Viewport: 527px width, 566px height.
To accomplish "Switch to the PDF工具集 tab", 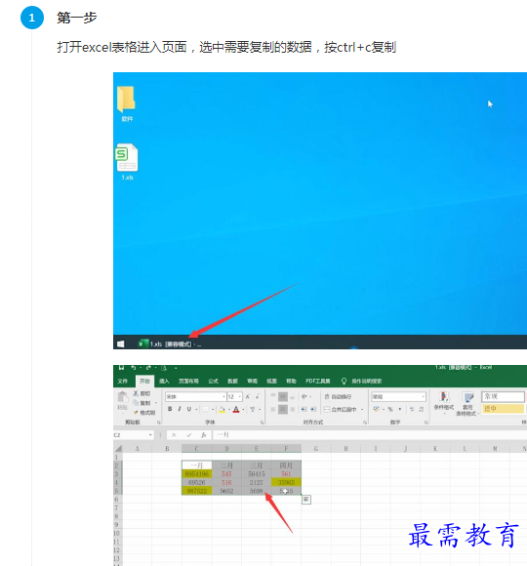I will (318, 382).
